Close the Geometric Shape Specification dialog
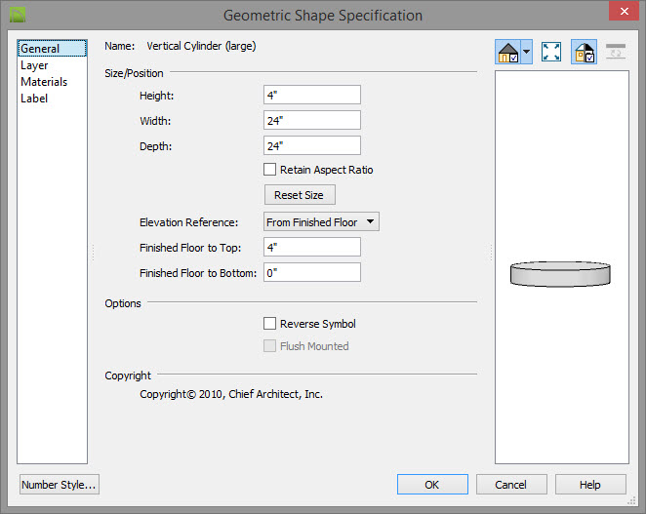Viewport: 646px width, 514px height. 624,11
